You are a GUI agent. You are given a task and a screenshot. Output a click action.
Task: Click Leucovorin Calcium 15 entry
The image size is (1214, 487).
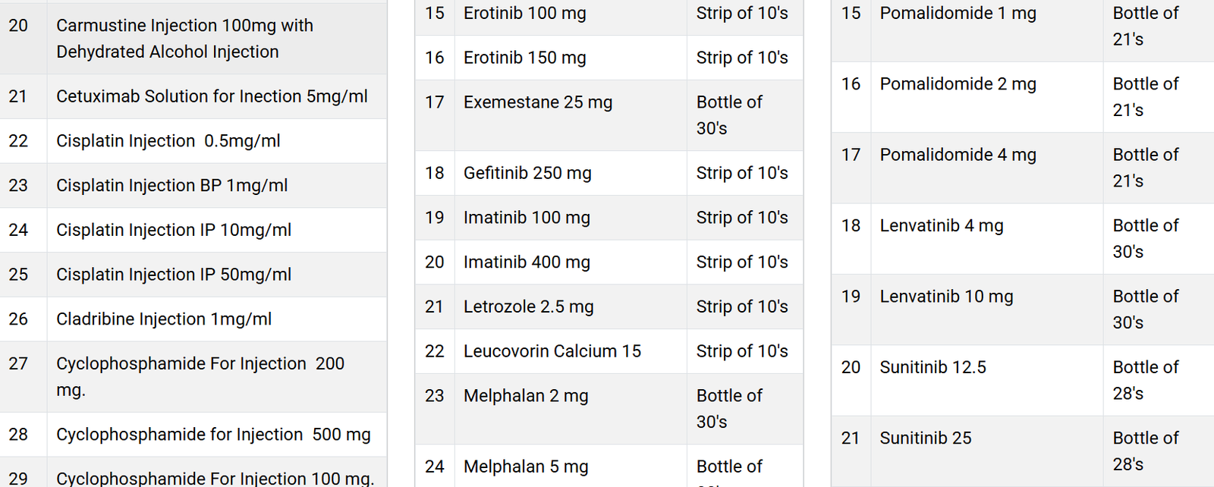[x=552, y=351]
